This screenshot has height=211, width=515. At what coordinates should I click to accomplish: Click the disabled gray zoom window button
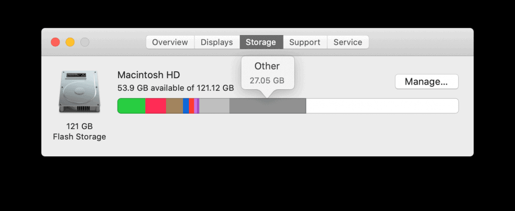click(x=85, y=43)
